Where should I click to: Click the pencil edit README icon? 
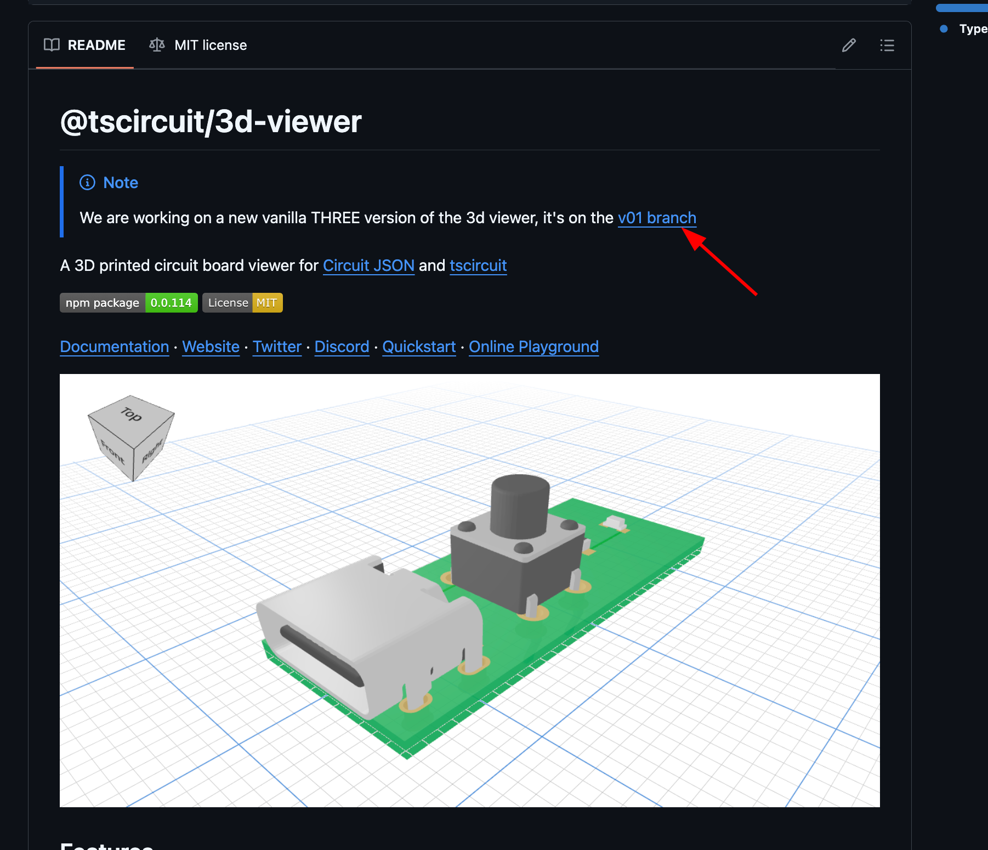click(x=849, y=45)
